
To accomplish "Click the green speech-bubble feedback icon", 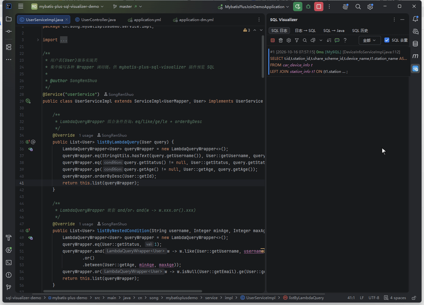I will (x=337, y=40).
